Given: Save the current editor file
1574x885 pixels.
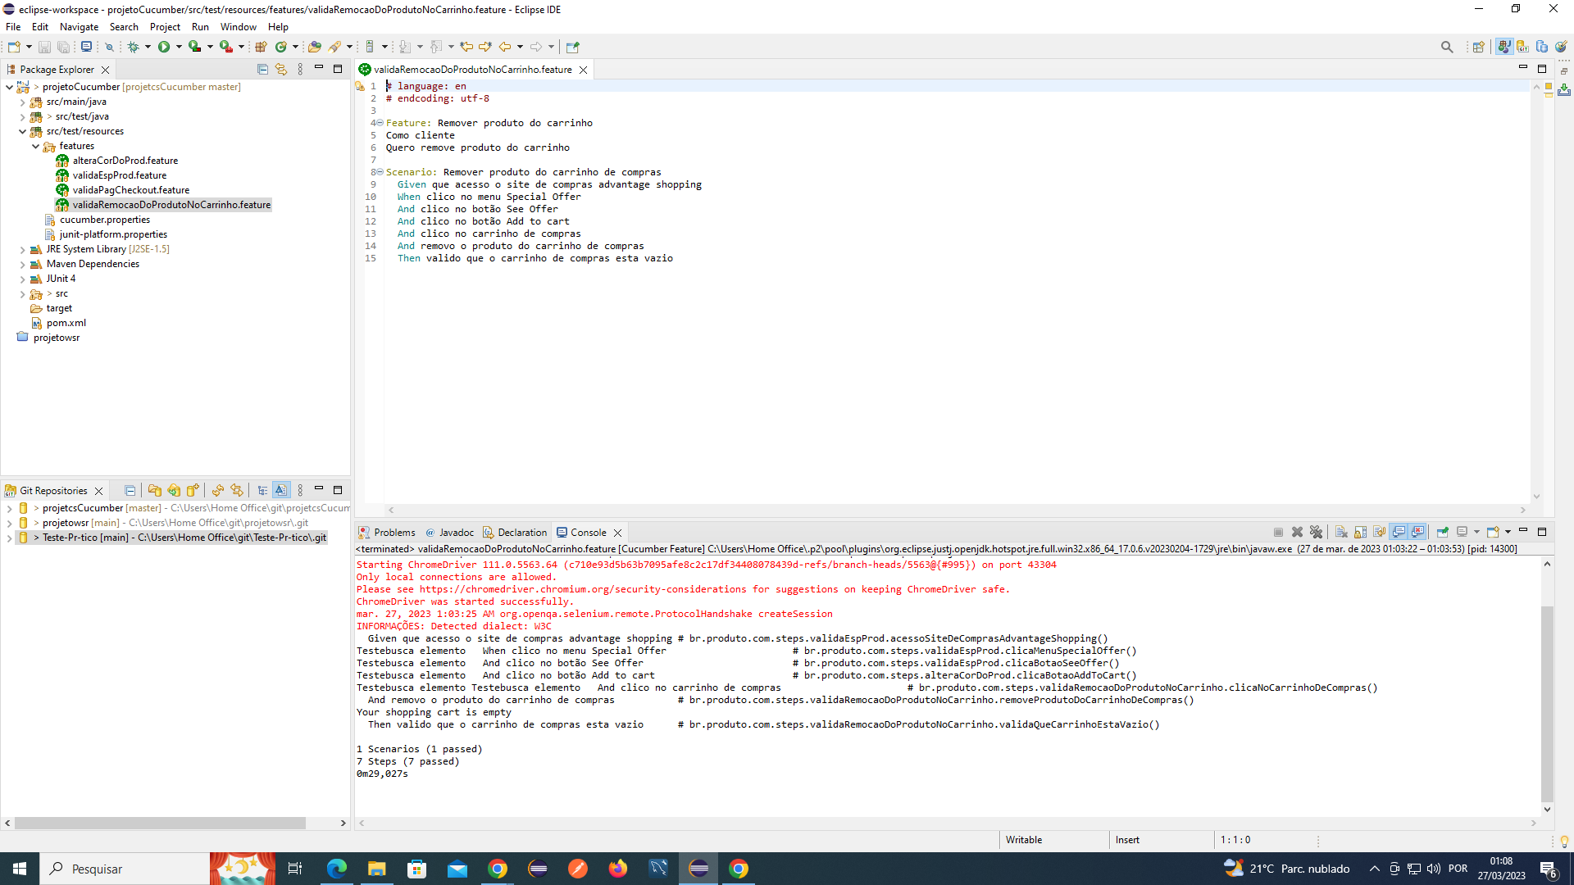Looking at the screenshot, I should coord(44,47).
